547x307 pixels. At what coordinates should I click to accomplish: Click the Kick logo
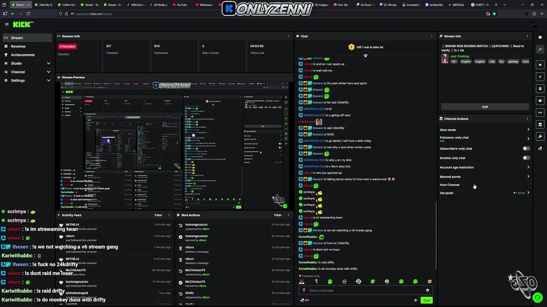(x=21, y=25)
